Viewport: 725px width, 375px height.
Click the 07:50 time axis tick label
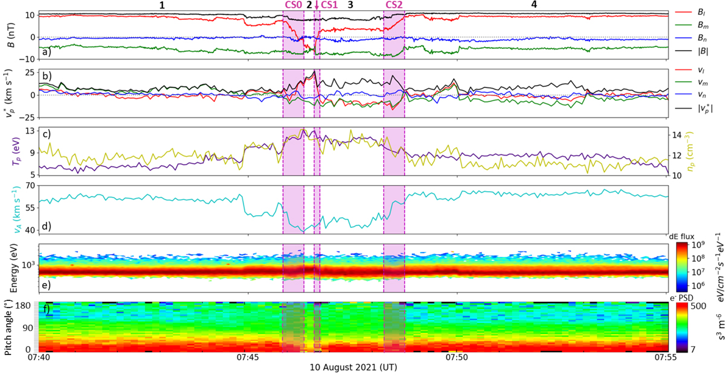(457, 358)
